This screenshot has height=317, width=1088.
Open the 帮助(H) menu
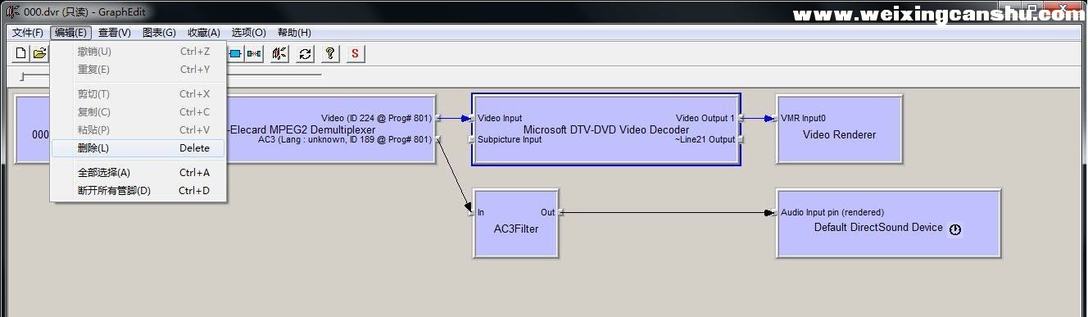[x=294, y=33]
